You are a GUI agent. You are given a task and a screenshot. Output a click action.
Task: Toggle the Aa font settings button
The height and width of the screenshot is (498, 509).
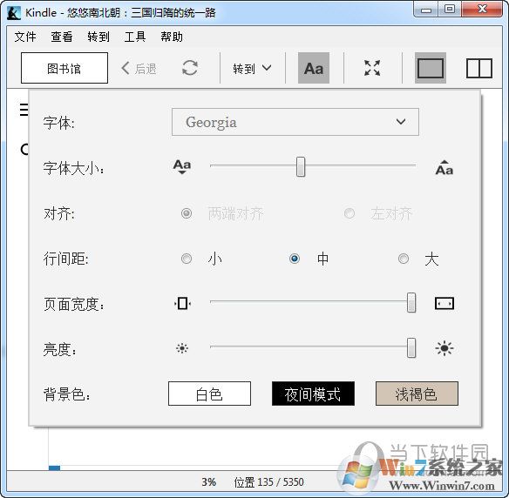(x=314, y=68)
